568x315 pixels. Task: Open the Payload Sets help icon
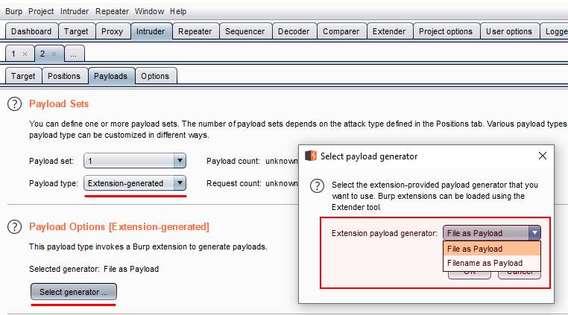14,104
